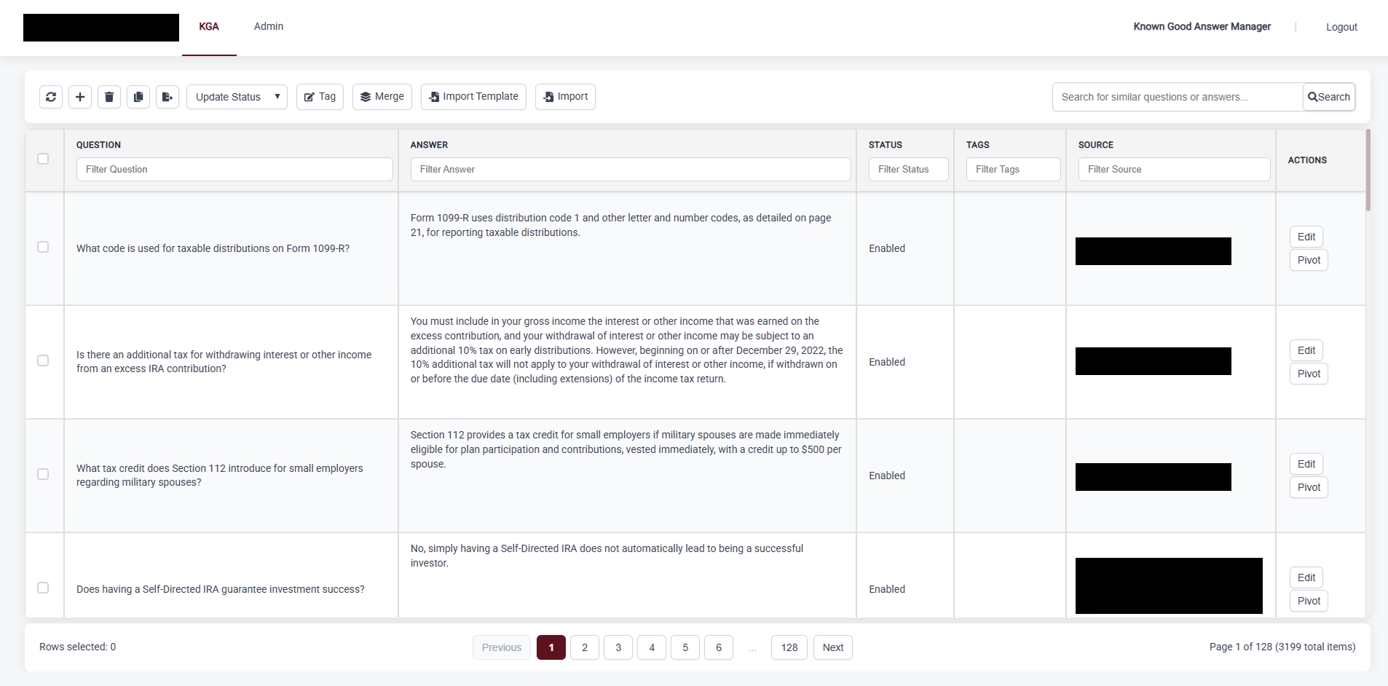Export answers with the export icon
This screenshot has height=686, width=1388.
(x=167, y=96)
